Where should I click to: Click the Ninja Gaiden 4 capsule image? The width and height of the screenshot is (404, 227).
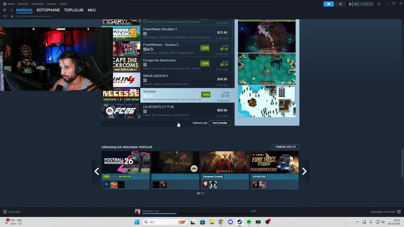tap(127, 79)
